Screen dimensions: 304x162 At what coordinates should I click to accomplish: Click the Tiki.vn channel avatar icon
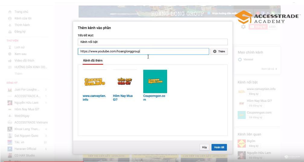(10, 142)
